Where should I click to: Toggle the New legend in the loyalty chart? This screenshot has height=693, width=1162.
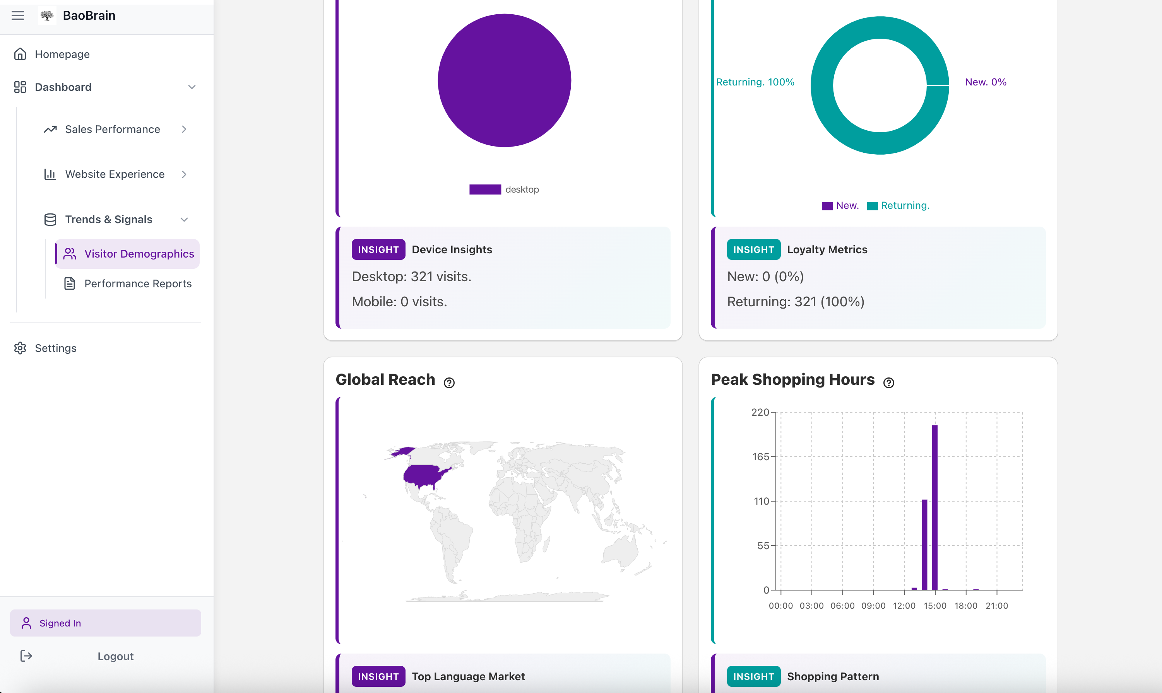[x=840, y=206]
